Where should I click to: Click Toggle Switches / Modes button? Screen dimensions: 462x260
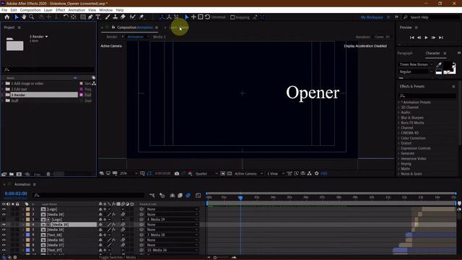tap(118, 257)
